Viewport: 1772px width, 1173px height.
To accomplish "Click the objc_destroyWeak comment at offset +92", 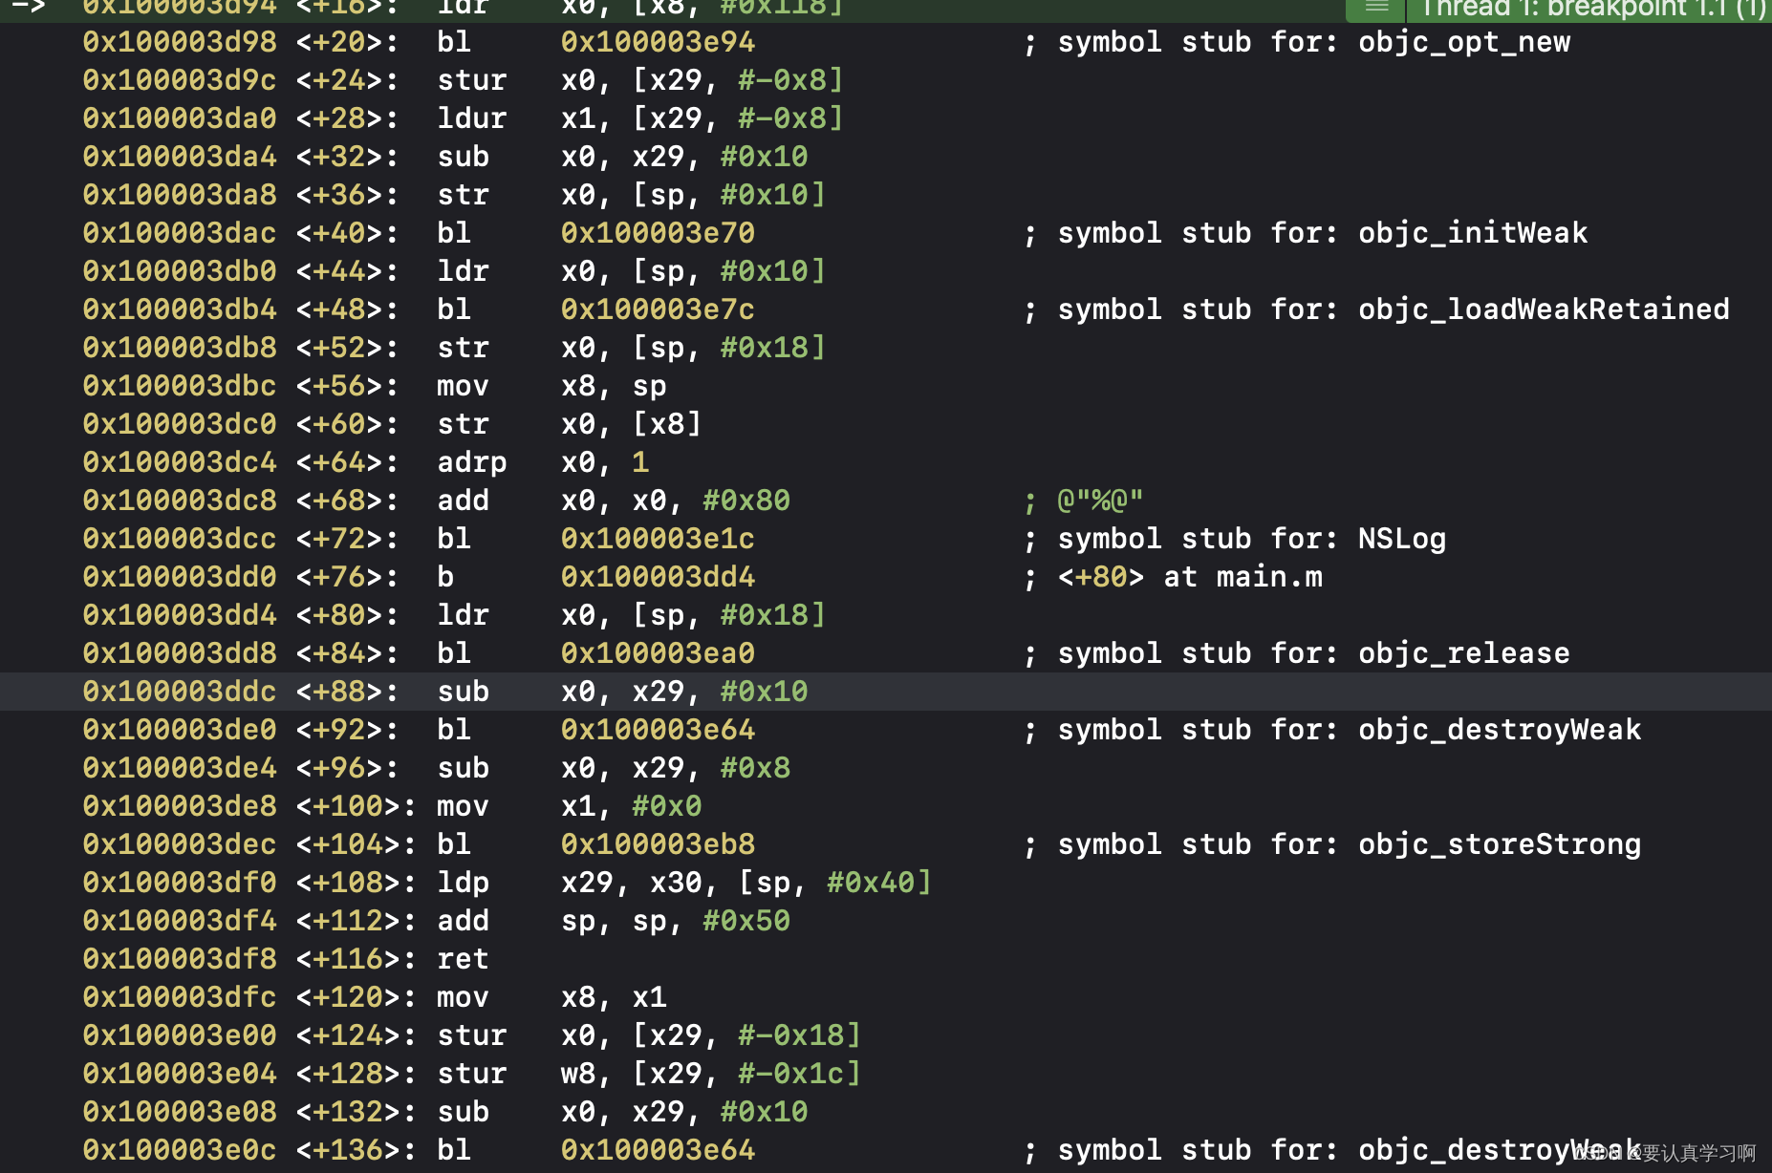I will (1332, 730).
